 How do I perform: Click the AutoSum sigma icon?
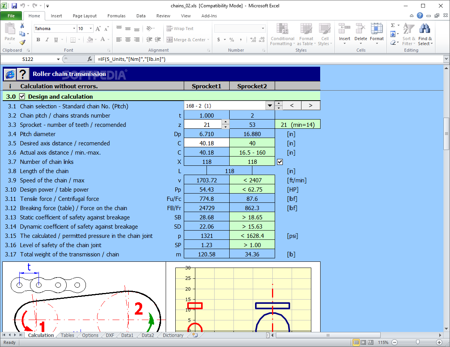pyautogui.click(x=393, y=25)
